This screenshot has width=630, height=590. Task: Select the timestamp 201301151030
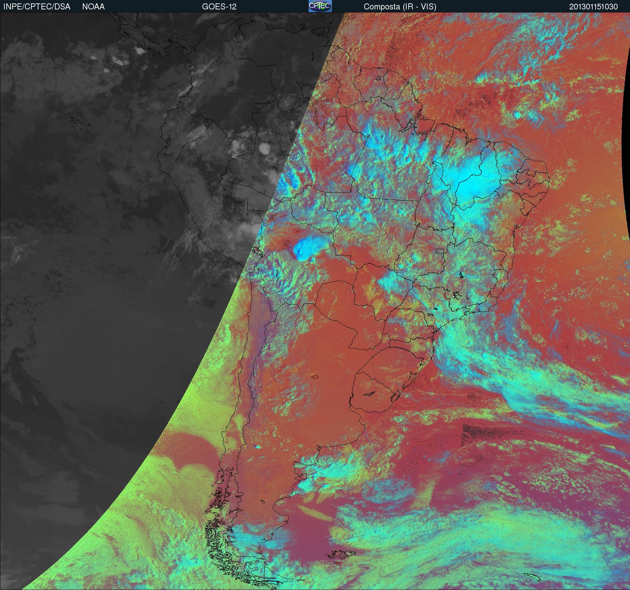pyautogui.click(x=594, y=7)
